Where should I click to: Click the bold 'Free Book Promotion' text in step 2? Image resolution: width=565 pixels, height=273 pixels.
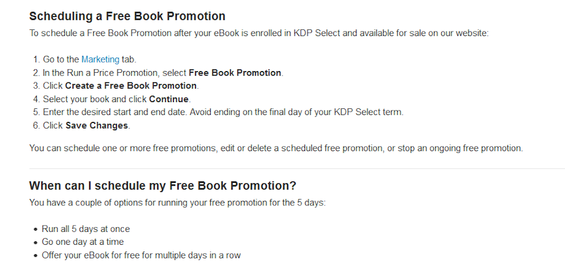(234, 73)
